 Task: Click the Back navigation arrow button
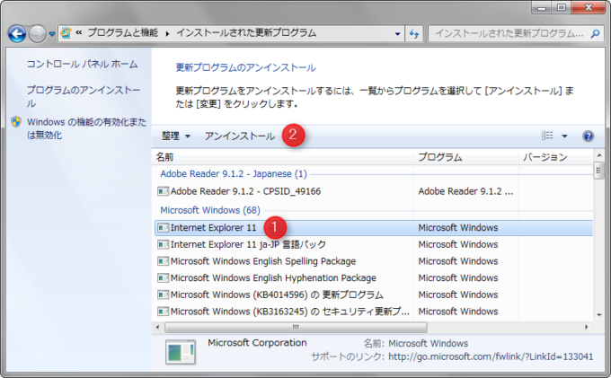point(17,34)
